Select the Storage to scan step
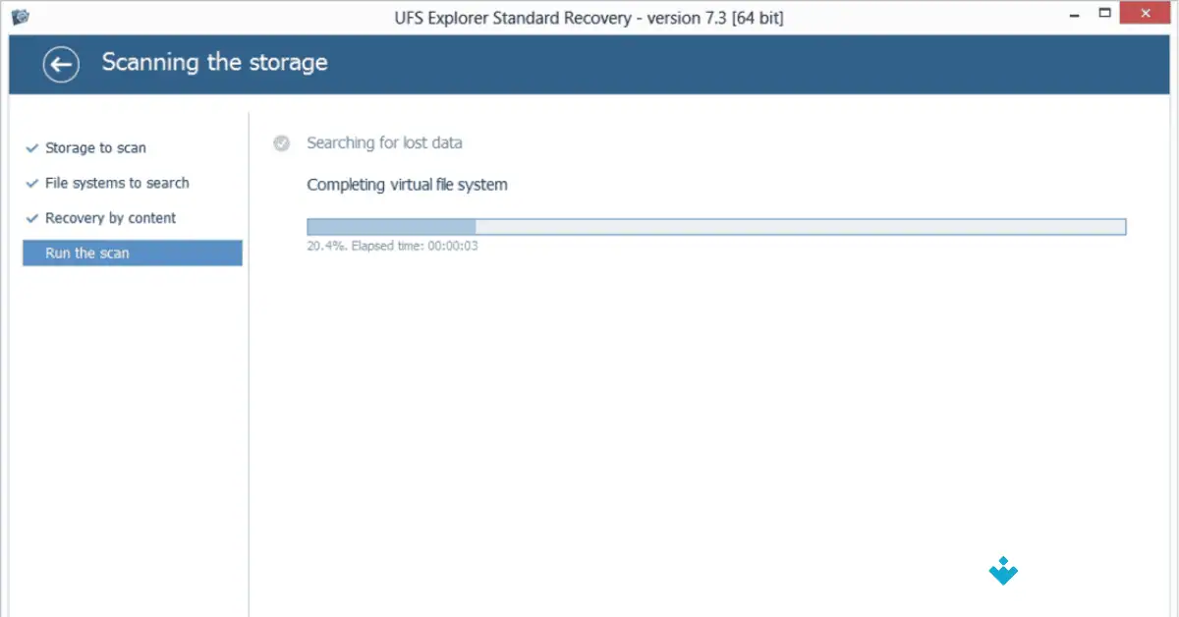Image resolution: width=1179 pixels, height=617 pixels. click(x=95, y=147)
